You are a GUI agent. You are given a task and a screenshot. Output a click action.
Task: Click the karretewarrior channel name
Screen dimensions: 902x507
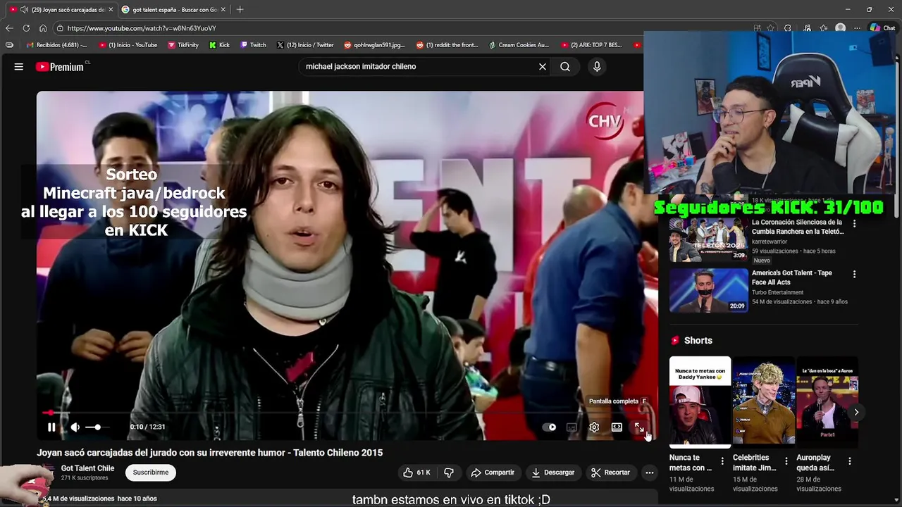click(770, 242)
